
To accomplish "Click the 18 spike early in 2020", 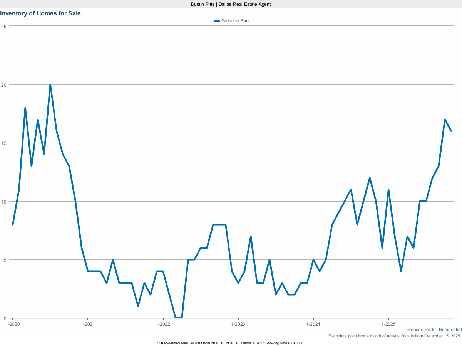I will tap(25, 108).
